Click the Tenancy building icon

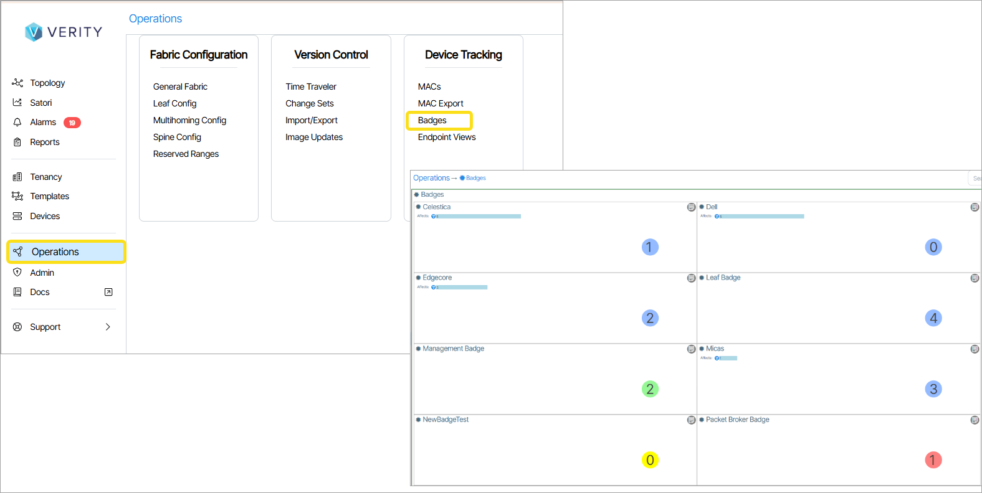coord(17,177)
